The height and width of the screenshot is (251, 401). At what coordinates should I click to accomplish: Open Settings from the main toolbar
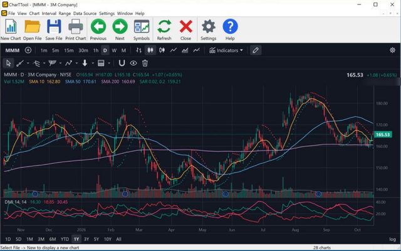point(209,26)
